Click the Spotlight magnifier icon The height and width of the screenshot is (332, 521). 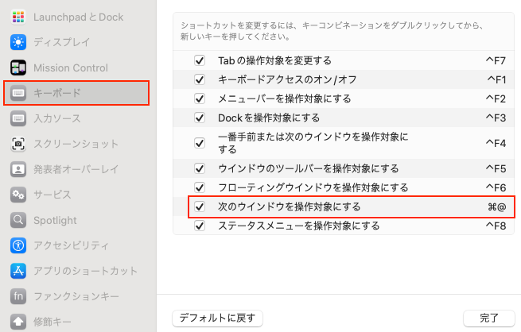pos(19,220)
